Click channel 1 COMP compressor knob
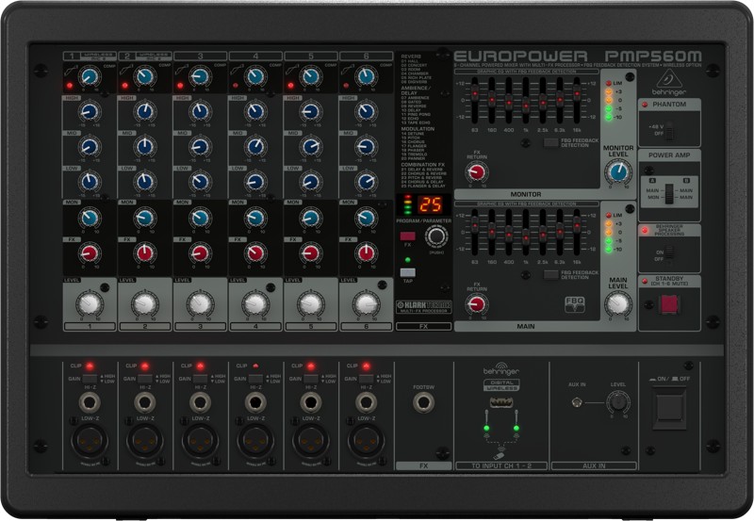The height and width of the screenshot is (521, 754). coord(90,77)
